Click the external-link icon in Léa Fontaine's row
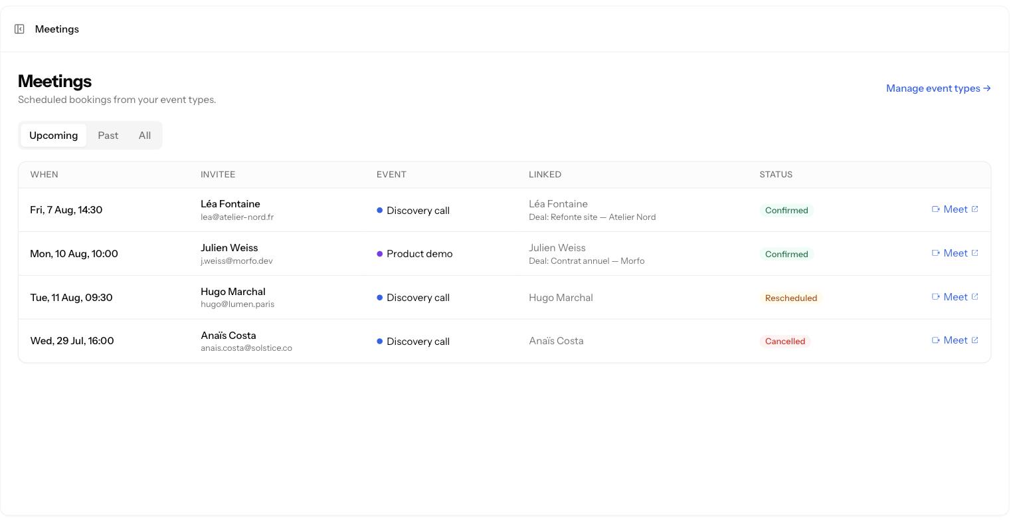The width and height of the screenshot is (1015, 521). [975, 209]
